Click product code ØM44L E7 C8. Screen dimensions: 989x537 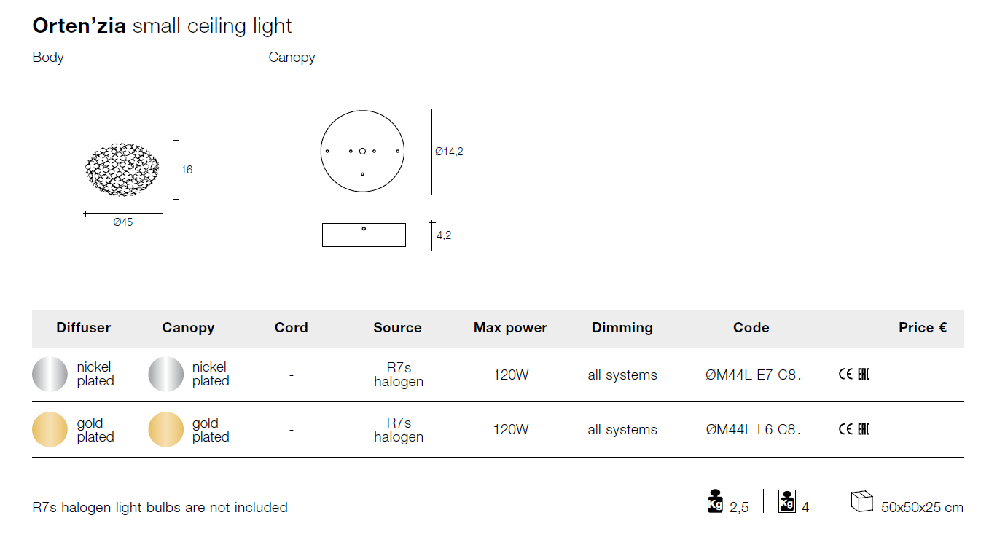[753, 375]
